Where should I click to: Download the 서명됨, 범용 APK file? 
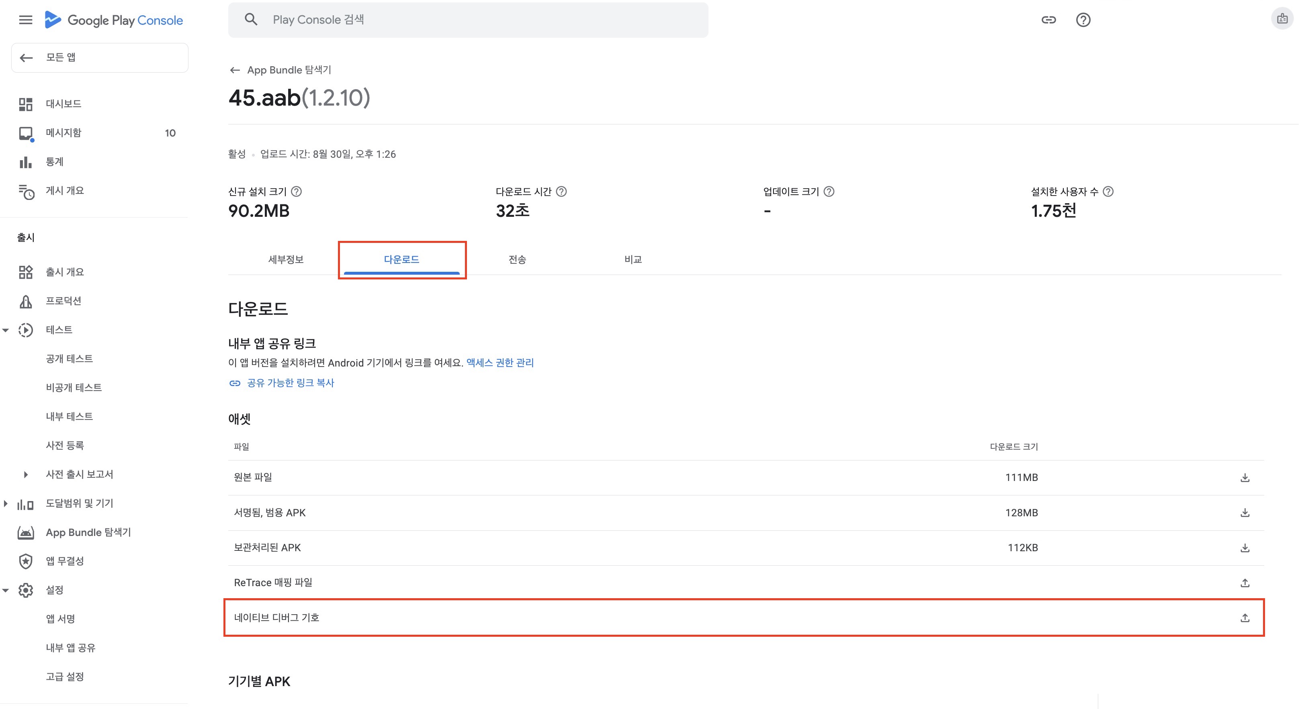click(1245, 513)
